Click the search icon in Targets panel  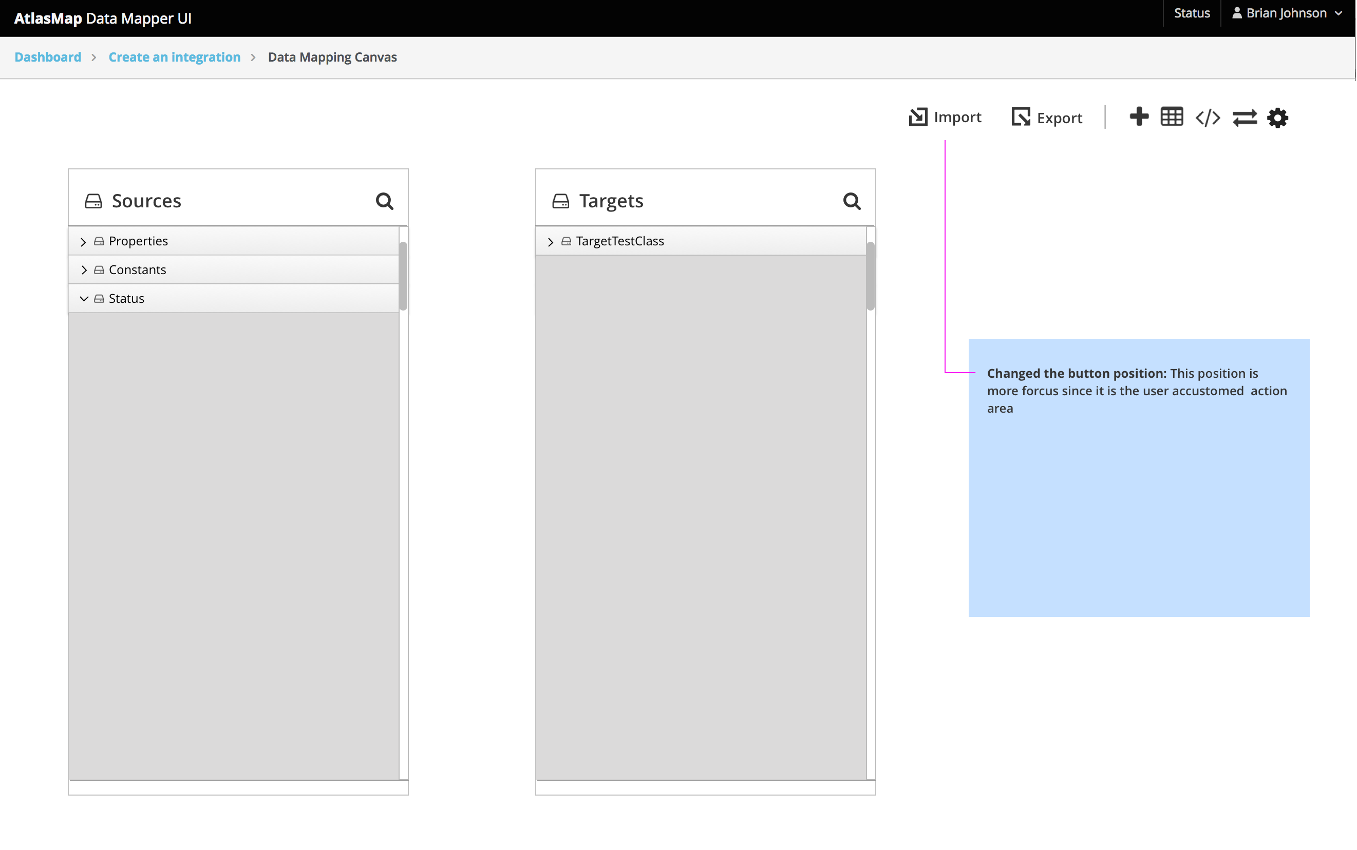pos(852,201)
